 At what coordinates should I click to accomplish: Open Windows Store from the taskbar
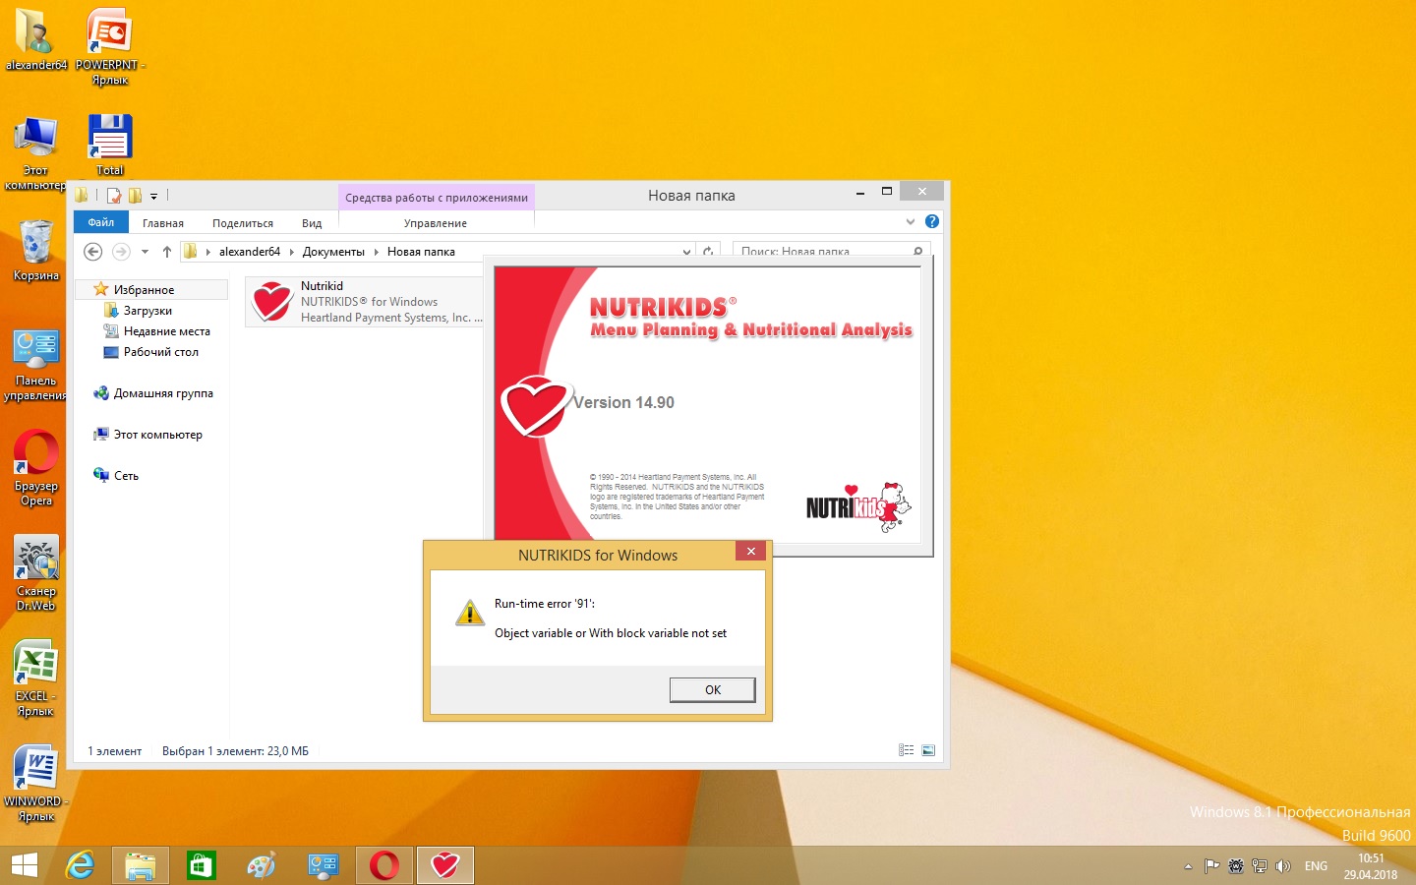point(202,865)
